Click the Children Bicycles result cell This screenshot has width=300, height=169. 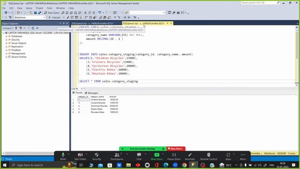click(x=98, y=100)
